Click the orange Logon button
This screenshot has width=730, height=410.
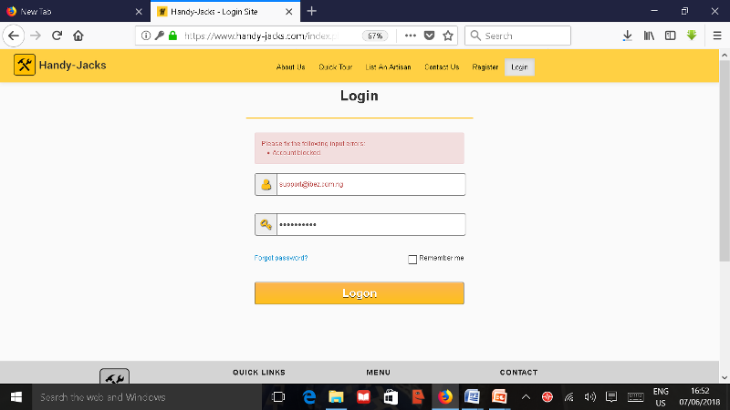pos(359,293)
